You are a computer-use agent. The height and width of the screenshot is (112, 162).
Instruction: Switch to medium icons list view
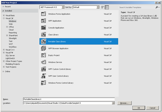[x=107, y=7]
